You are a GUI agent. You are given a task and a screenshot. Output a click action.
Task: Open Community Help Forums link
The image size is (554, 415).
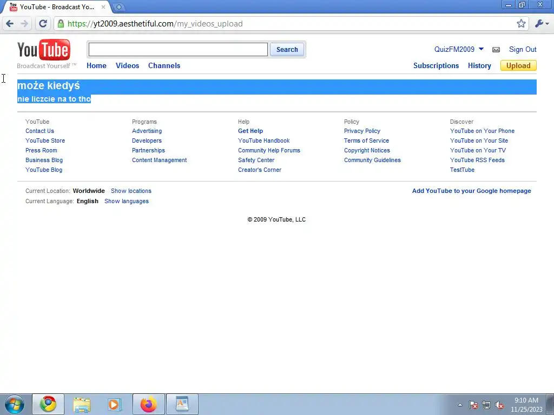(x=269, y=150)
